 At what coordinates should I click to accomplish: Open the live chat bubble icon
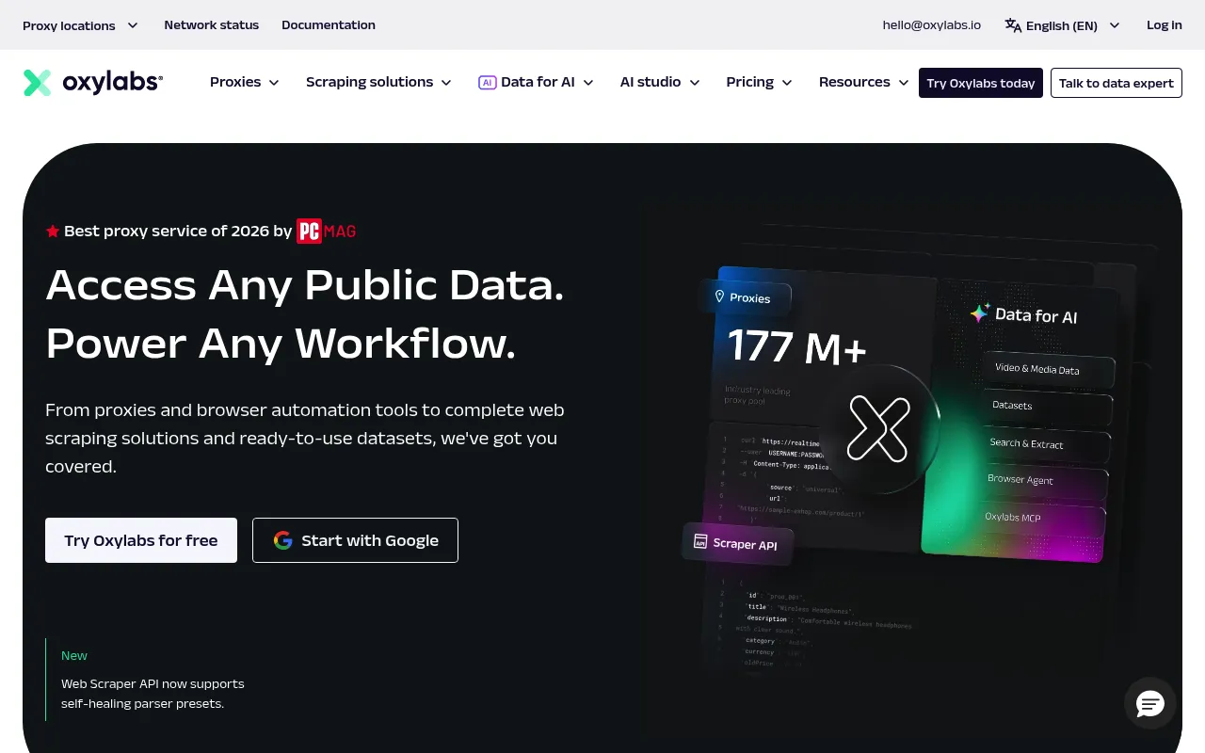click(x=1150, y=703)
